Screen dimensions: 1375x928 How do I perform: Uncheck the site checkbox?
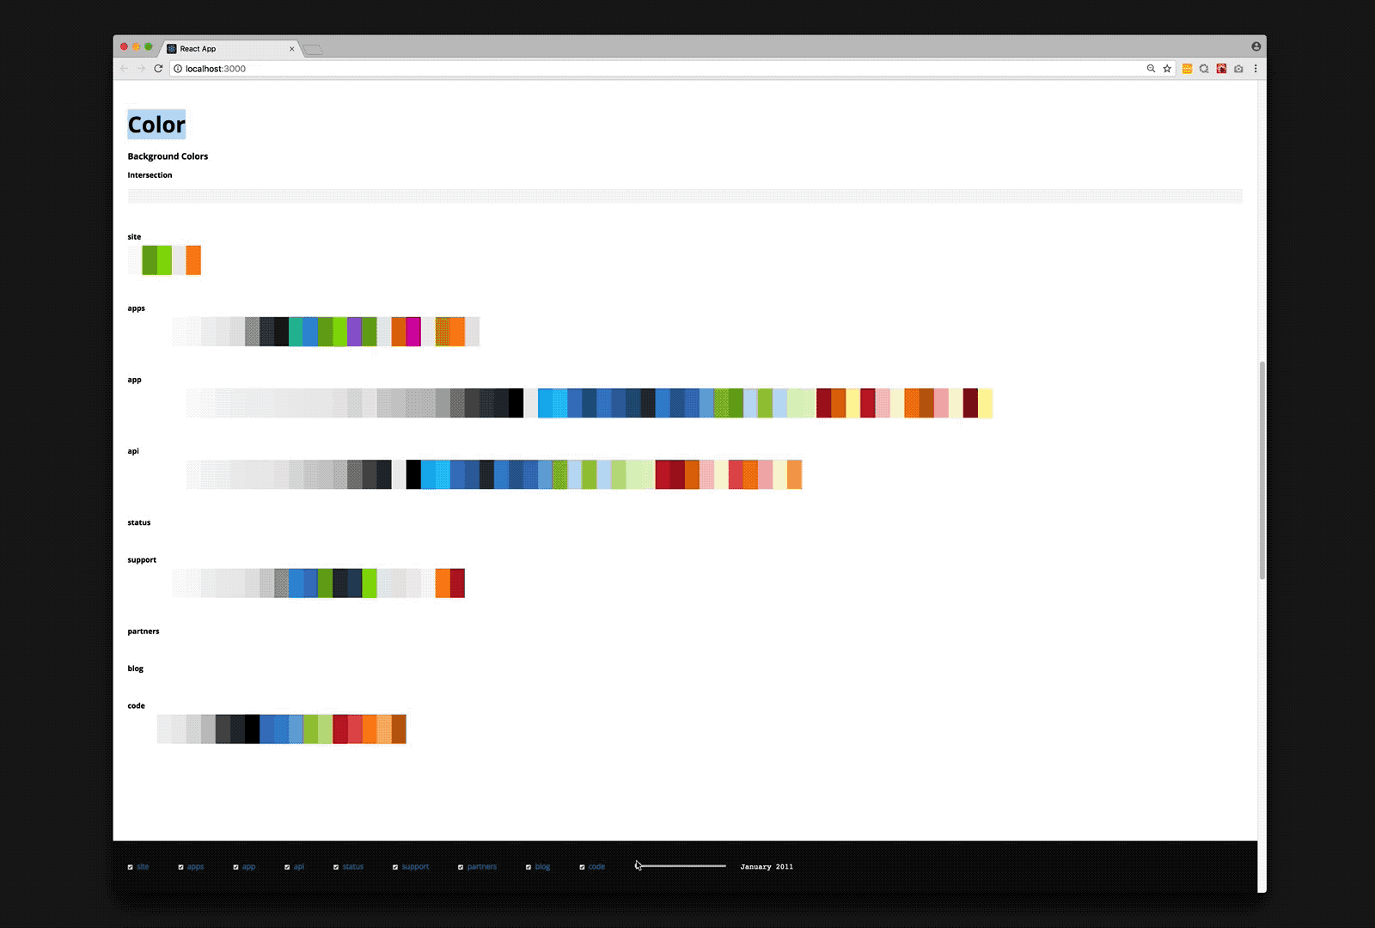pos(131,867)
